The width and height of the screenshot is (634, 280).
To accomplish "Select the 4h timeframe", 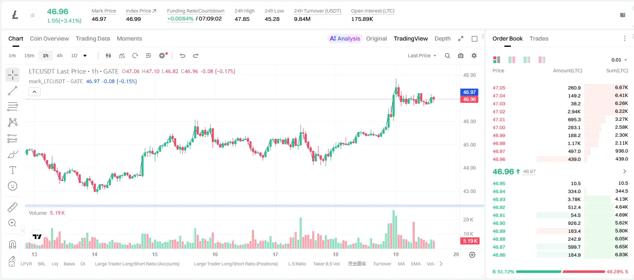I will click(59, 56).
